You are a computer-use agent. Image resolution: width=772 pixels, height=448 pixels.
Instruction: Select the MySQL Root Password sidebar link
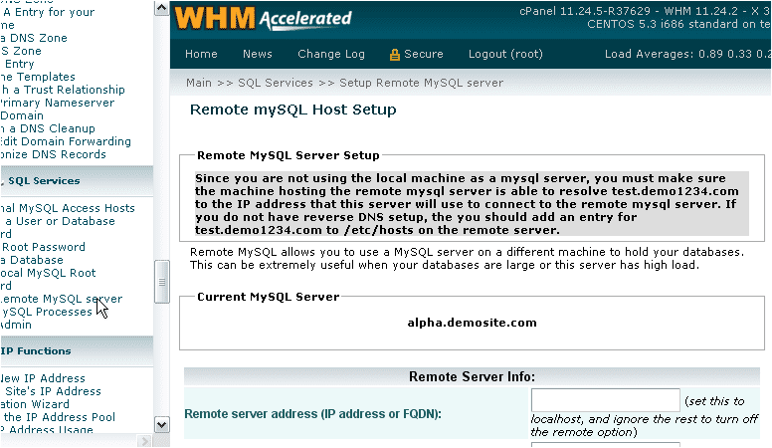[x=43, y=247]
